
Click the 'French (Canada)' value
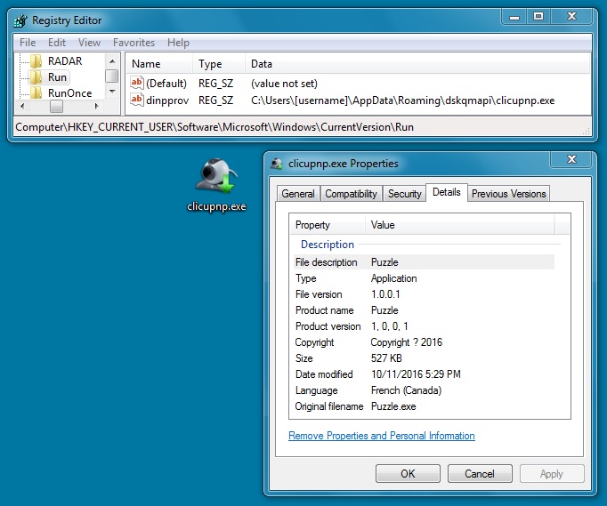[x=406, y=390]
